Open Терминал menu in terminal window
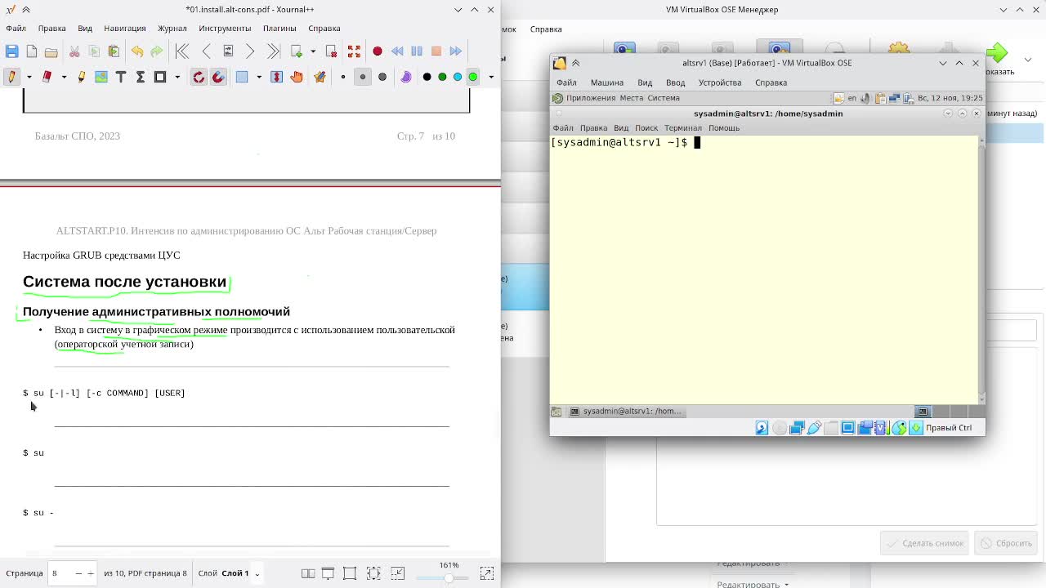This screenshot has width=1046, height=588. coord(683,128)
